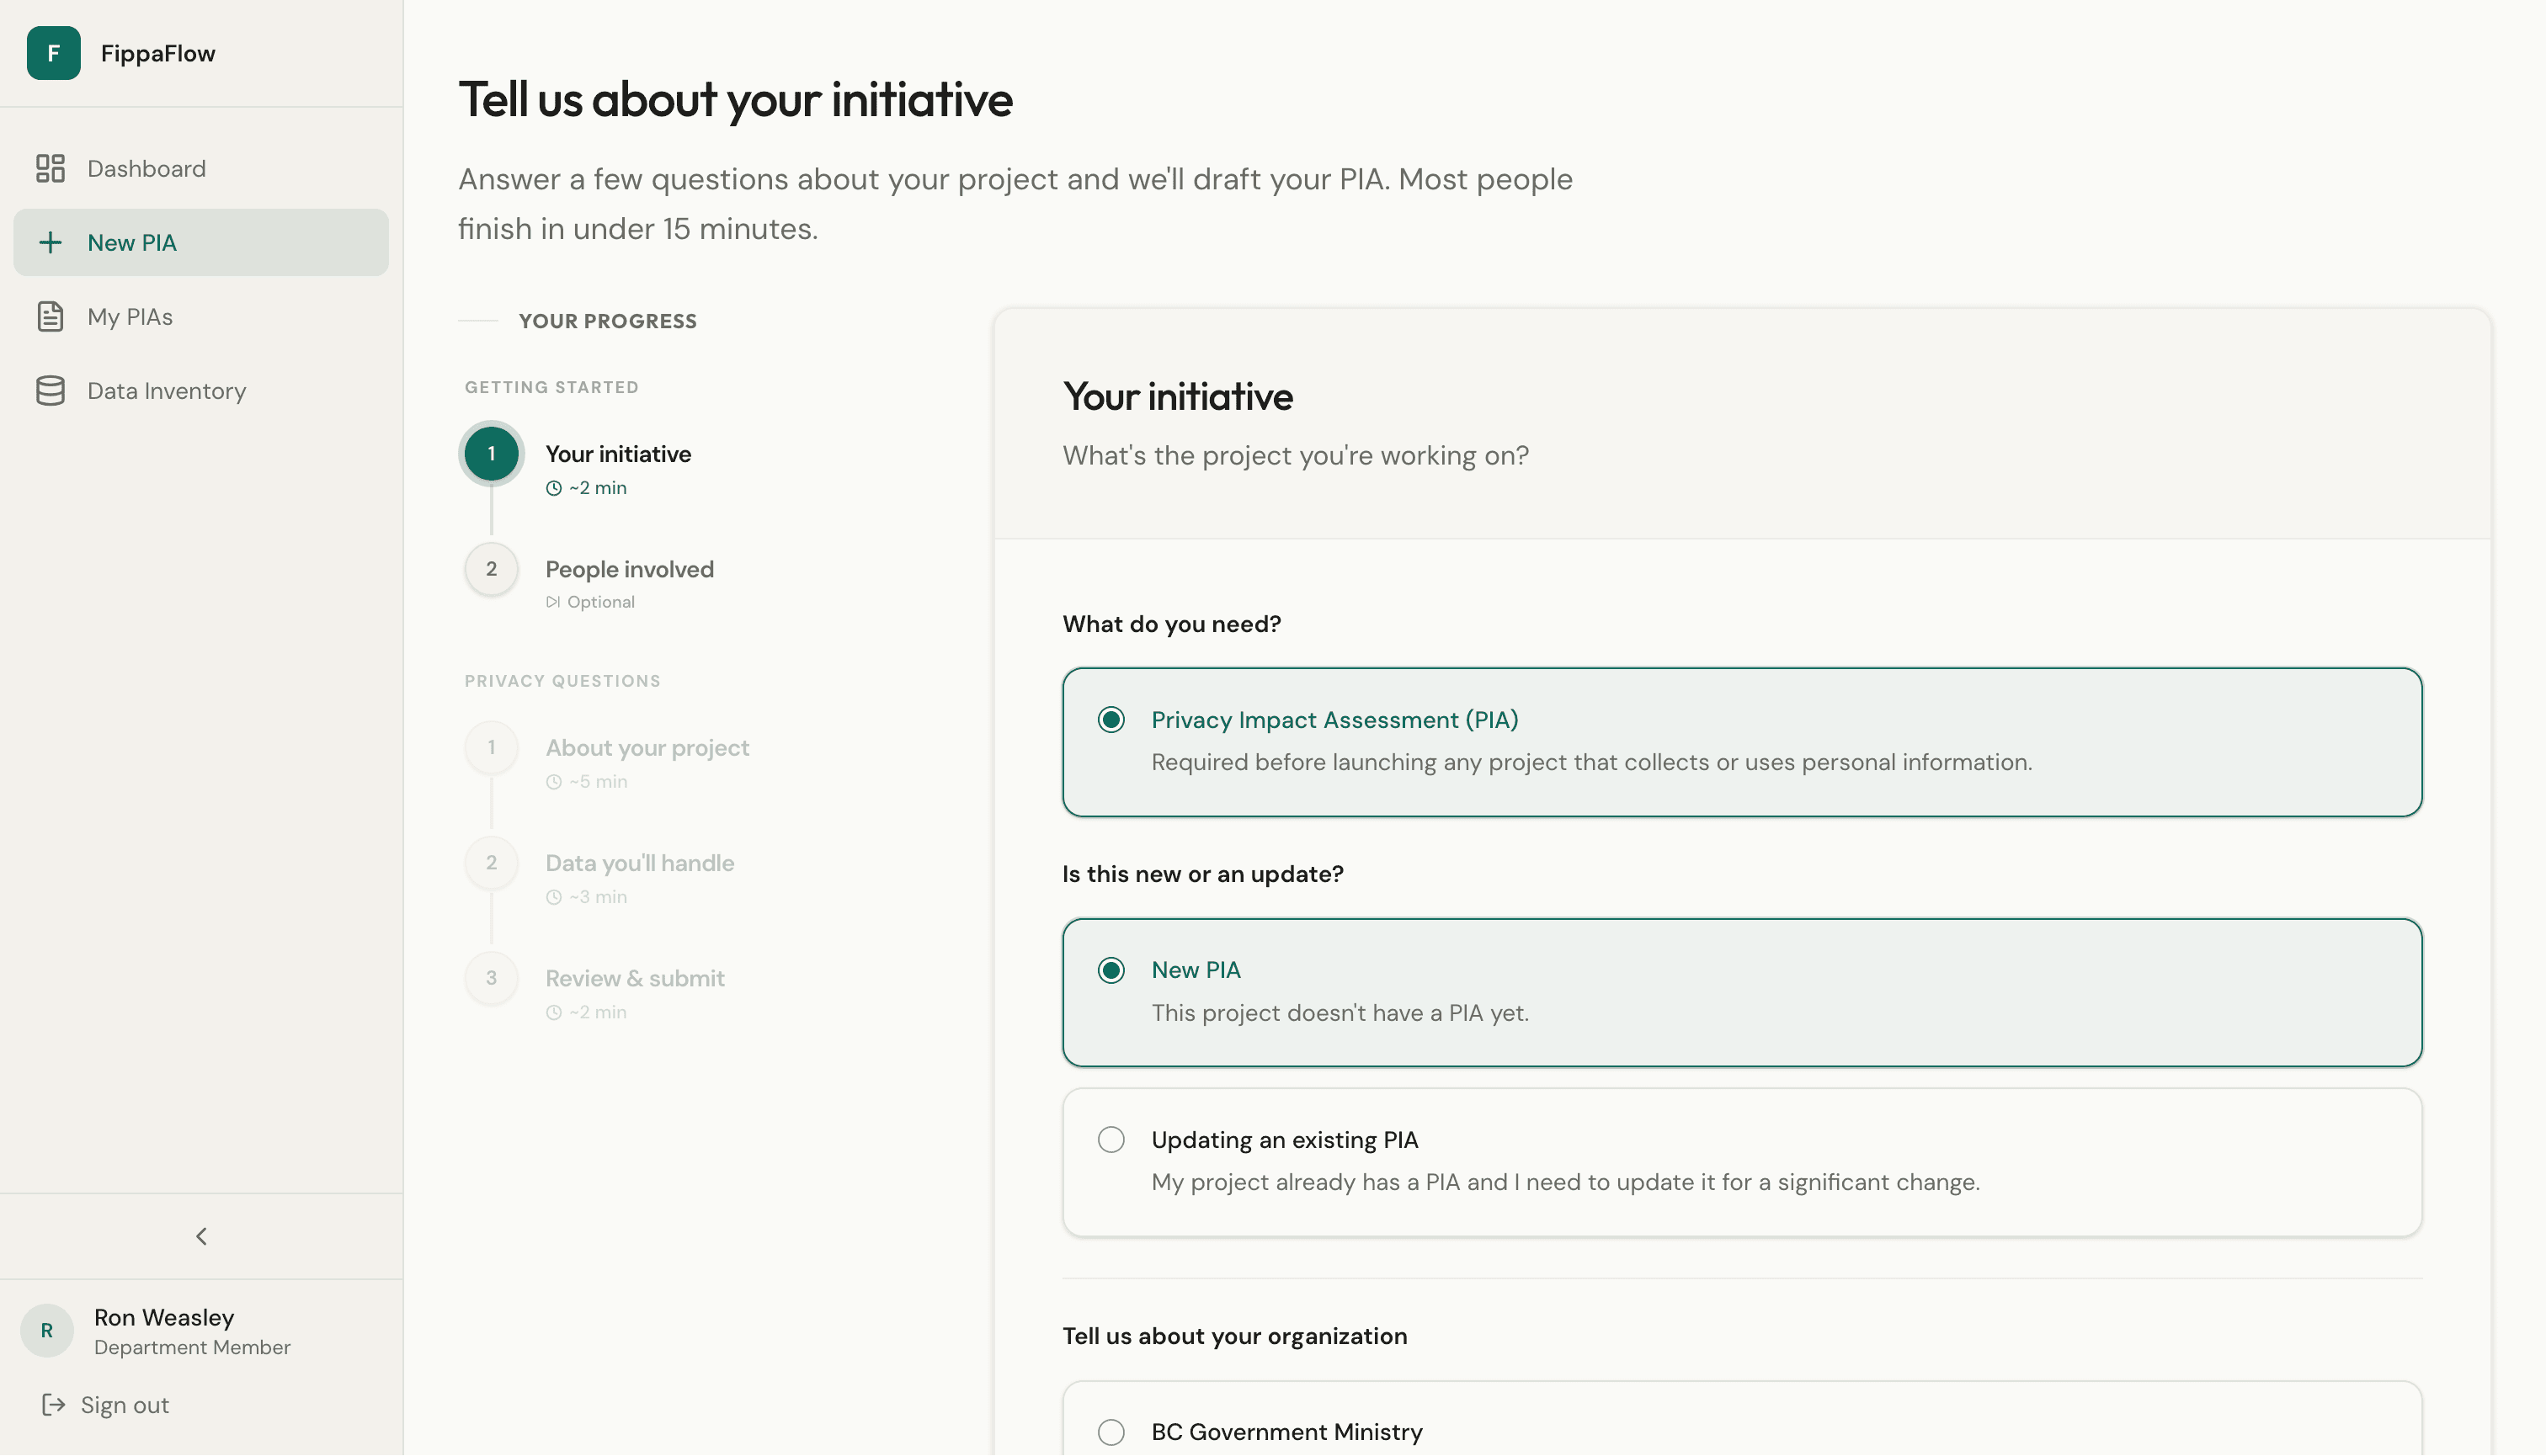The height and width of the screenshot is (1456, 2546).
Task: Click the Review & submit label
Action: coord(634,977)
